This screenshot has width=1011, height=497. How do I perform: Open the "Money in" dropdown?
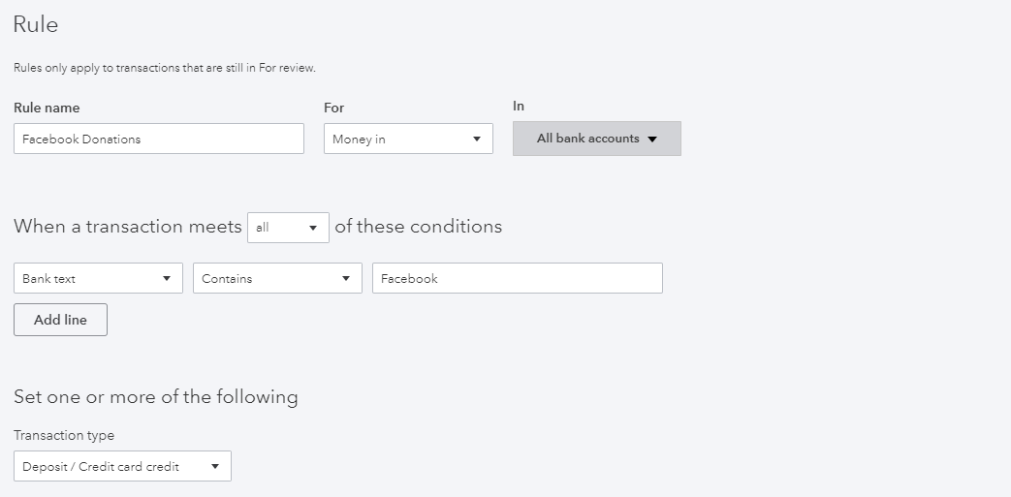(x=407, y=139)
